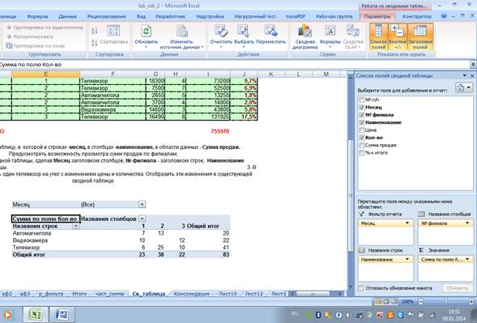
Task: Click the zoom slider handle
Action: (x=445, y=301)
